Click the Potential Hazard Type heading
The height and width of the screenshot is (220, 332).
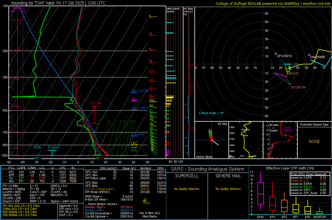click(314, 124)
